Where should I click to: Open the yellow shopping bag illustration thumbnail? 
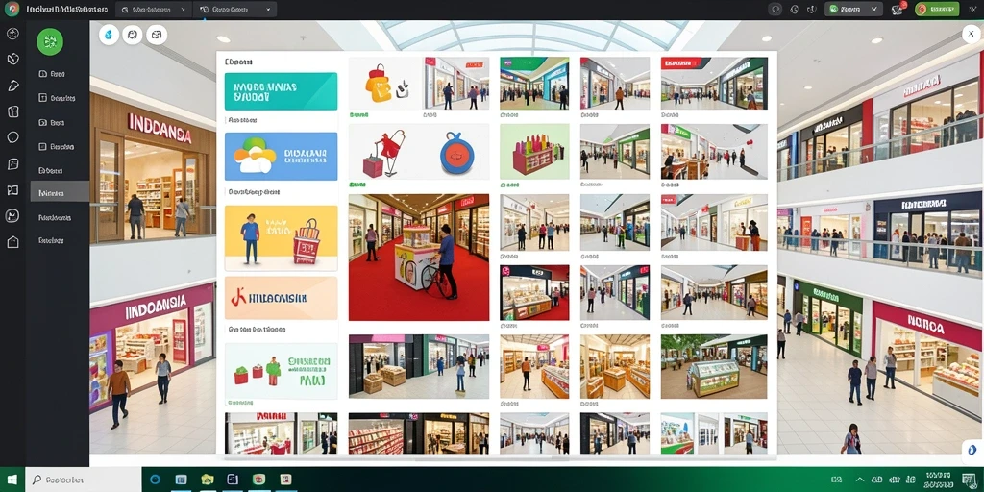click(x=385, y=84)
